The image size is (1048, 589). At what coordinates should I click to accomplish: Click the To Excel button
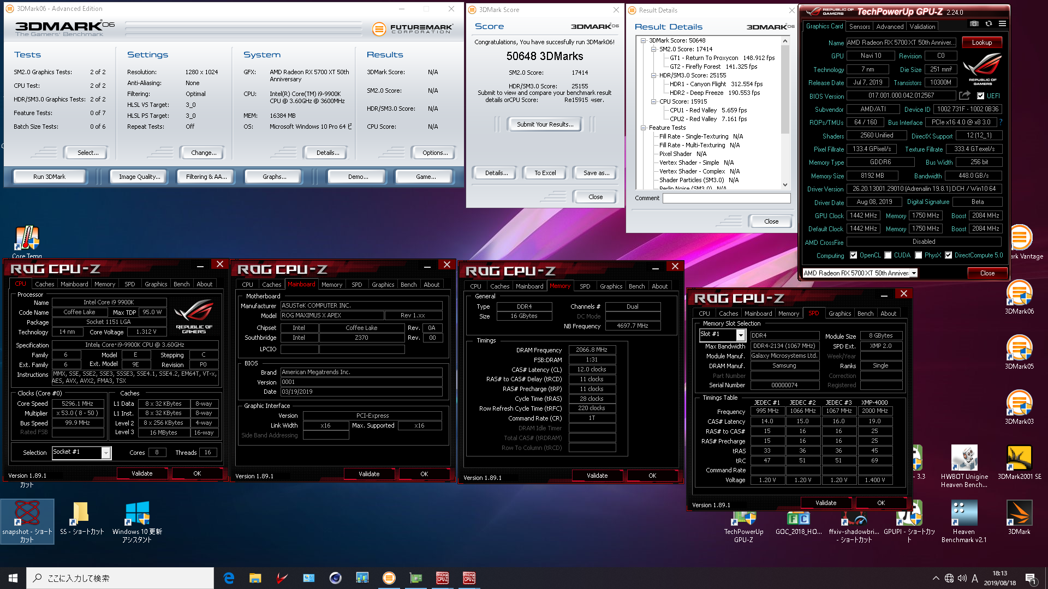pos(545,173)
